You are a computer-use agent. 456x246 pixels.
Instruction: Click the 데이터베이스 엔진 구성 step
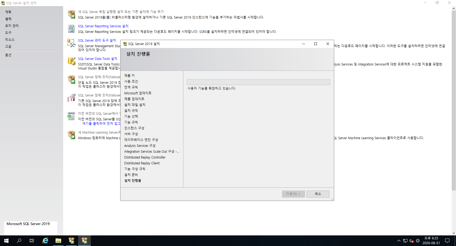141,140
